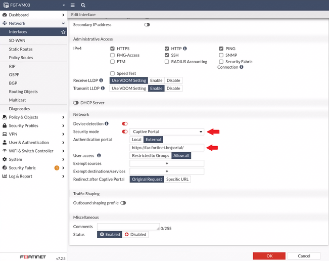Screen dimensions: 329x261
Task: Click the Device detection info icon
Action: coord(107,123)
